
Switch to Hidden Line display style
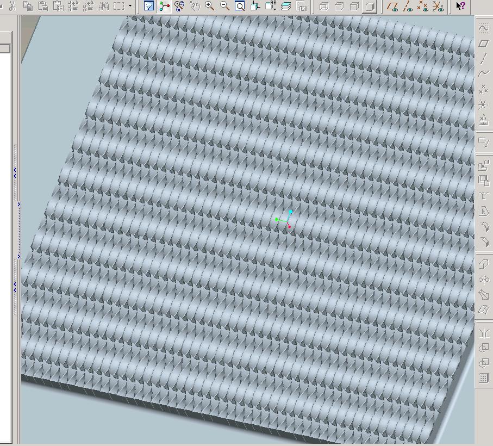[339, 6]
